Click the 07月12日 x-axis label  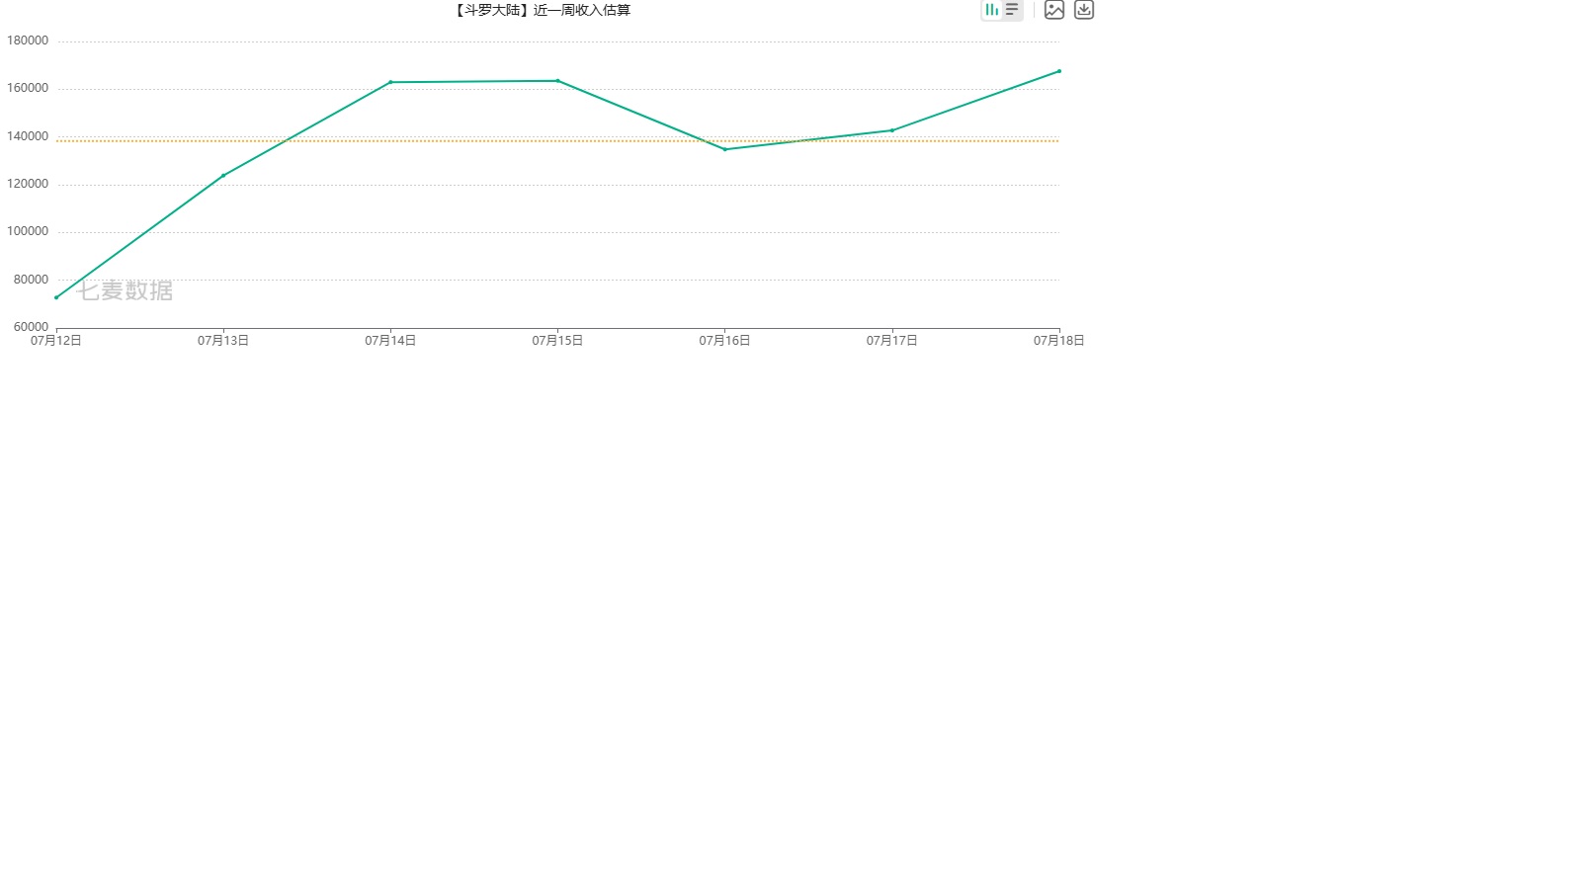(56, 341)
